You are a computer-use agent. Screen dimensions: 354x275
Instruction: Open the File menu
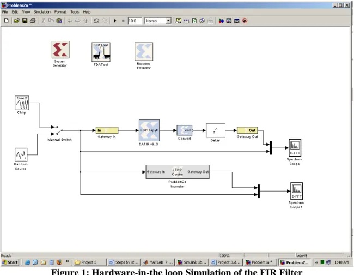(5, 12)
